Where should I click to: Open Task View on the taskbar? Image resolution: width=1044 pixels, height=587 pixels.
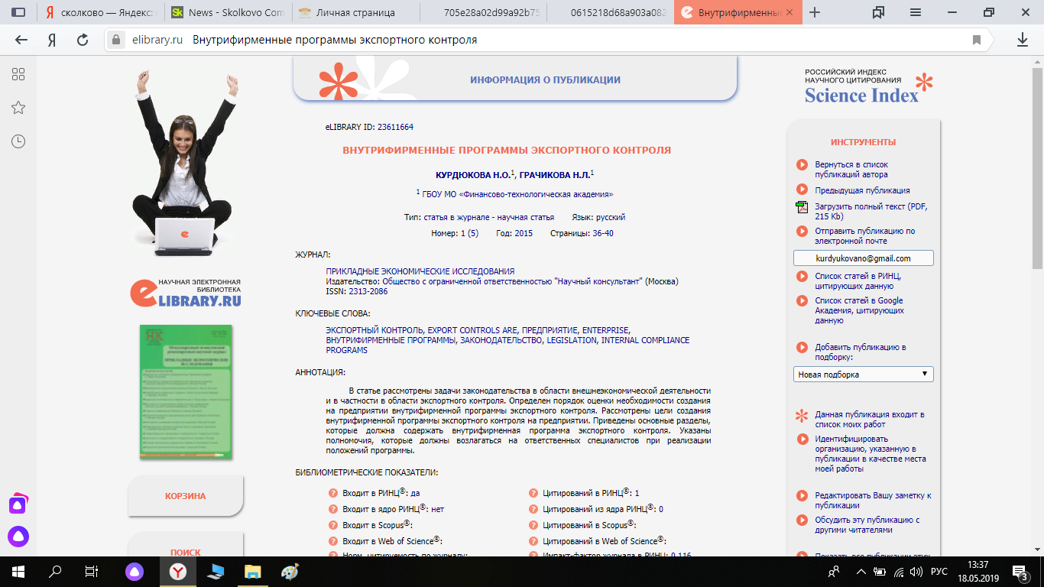[x=92, y=571]
